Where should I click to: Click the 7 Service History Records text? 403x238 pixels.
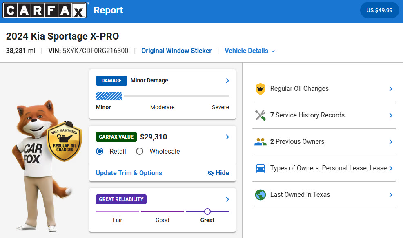click(307, 115)
